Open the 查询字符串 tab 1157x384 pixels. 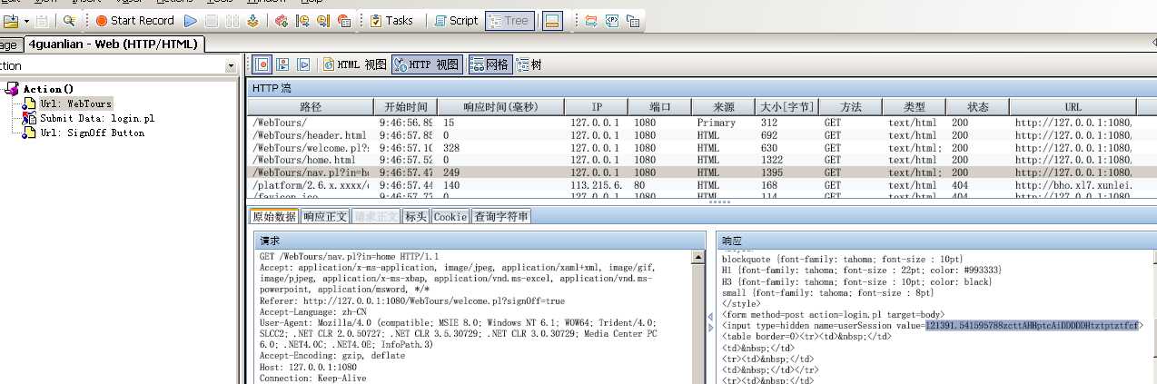click(x=500, y=217)
